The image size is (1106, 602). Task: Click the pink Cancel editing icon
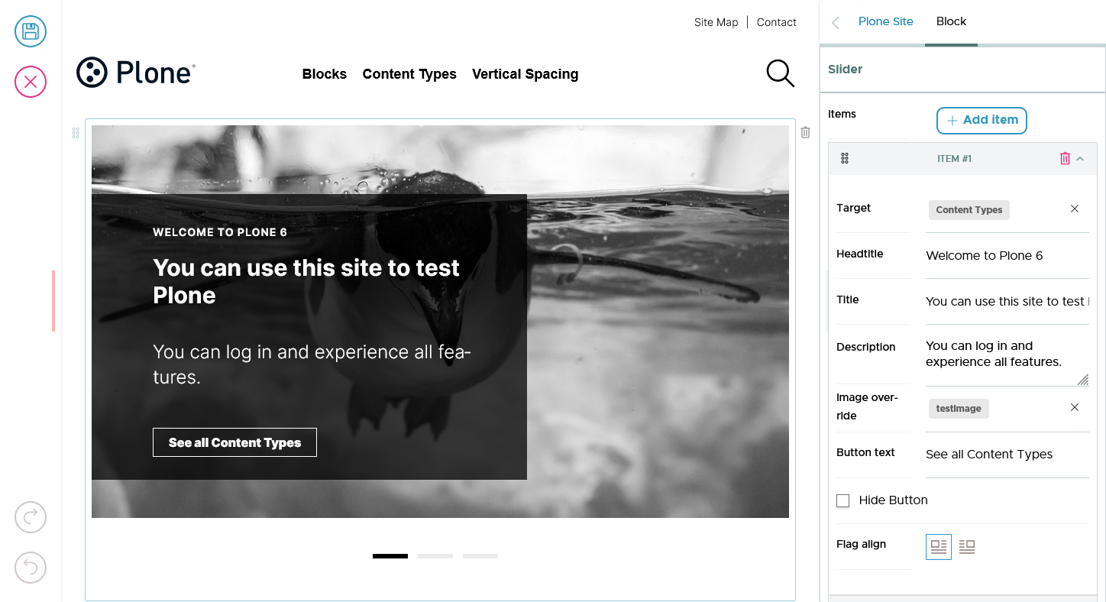[31, 82]
